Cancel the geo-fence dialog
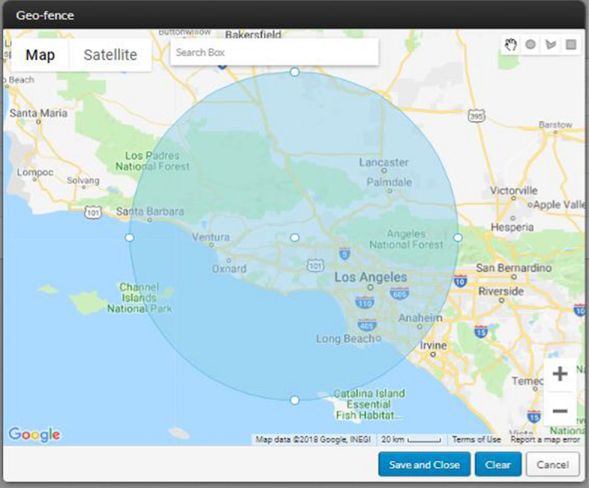This screenshot has height=488, width=589. click(x=552, y=465)
